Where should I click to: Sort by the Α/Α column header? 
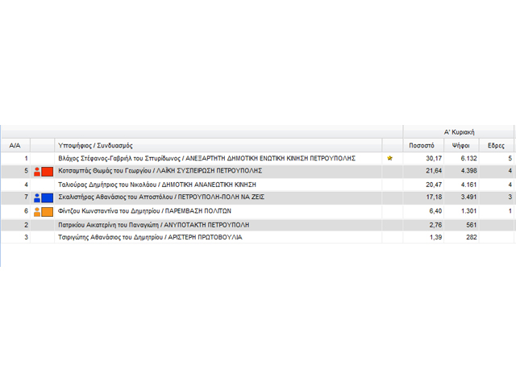[15, 145]
